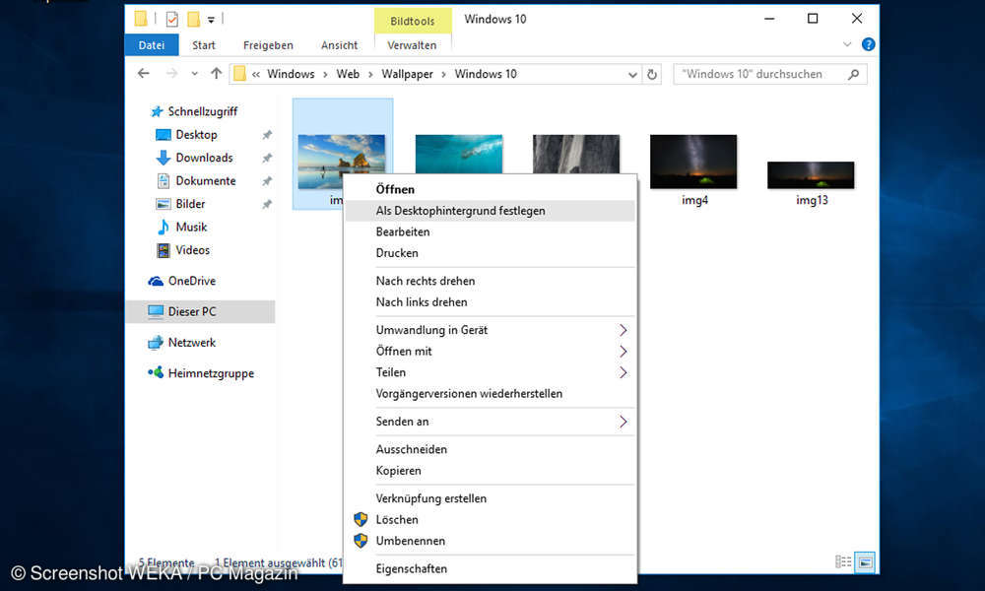
Task: Unpin Bilder from Schnellzugriff
Action: click(x=267, y=204)
